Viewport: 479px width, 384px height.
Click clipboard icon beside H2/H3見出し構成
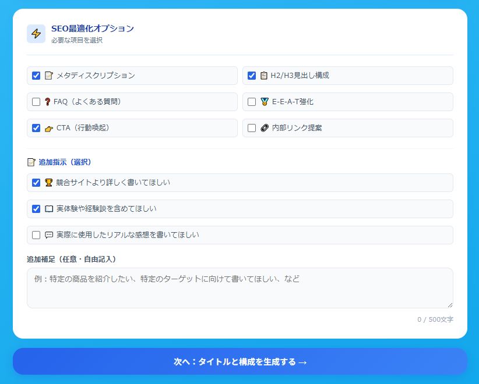click(x=263, y=75)
